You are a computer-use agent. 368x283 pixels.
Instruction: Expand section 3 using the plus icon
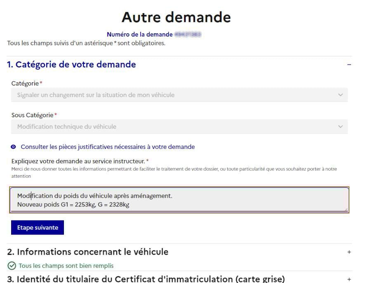349,279
